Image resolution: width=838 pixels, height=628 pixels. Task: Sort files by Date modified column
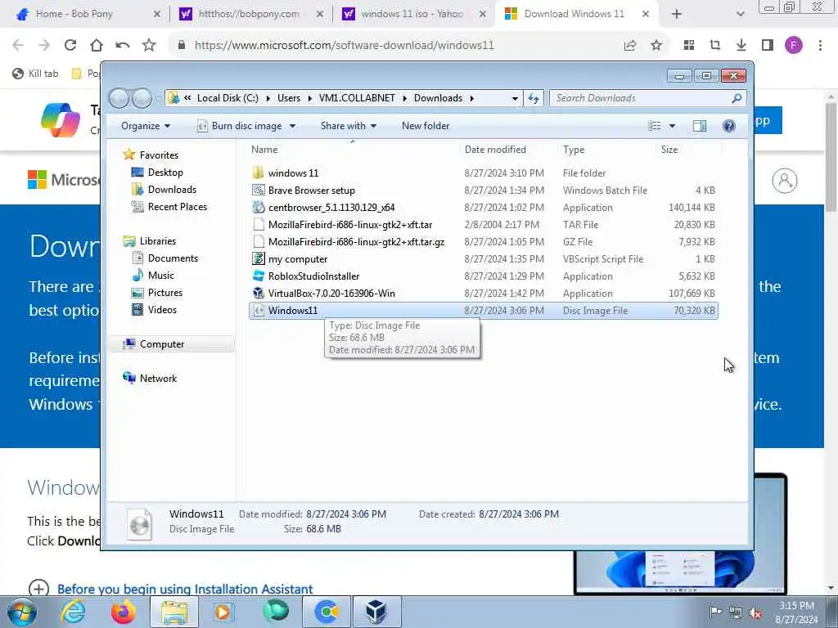495,150
